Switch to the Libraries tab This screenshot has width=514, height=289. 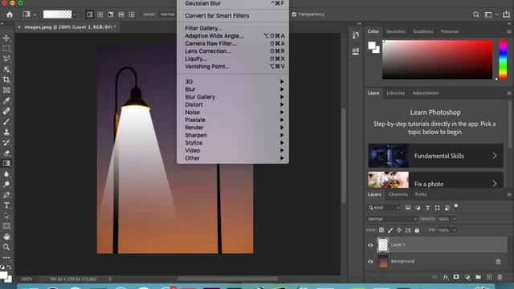pyautogui.click(x=396, y=93)
